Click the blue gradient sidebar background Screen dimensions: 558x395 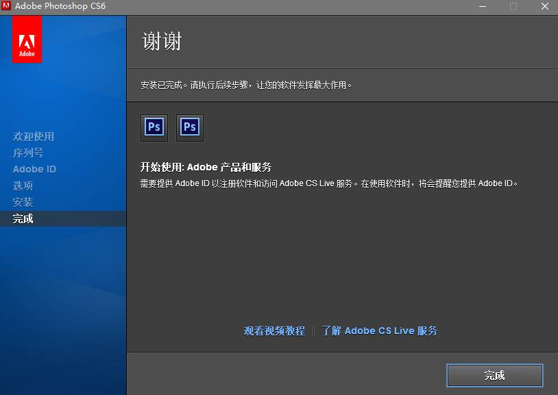pyautogui.click(x=63, y=294)
